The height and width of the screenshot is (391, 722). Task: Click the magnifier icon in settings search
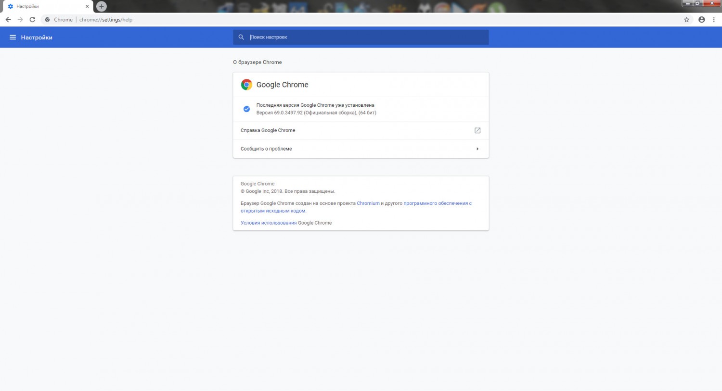pyautogui.click(x=241, y=37)
